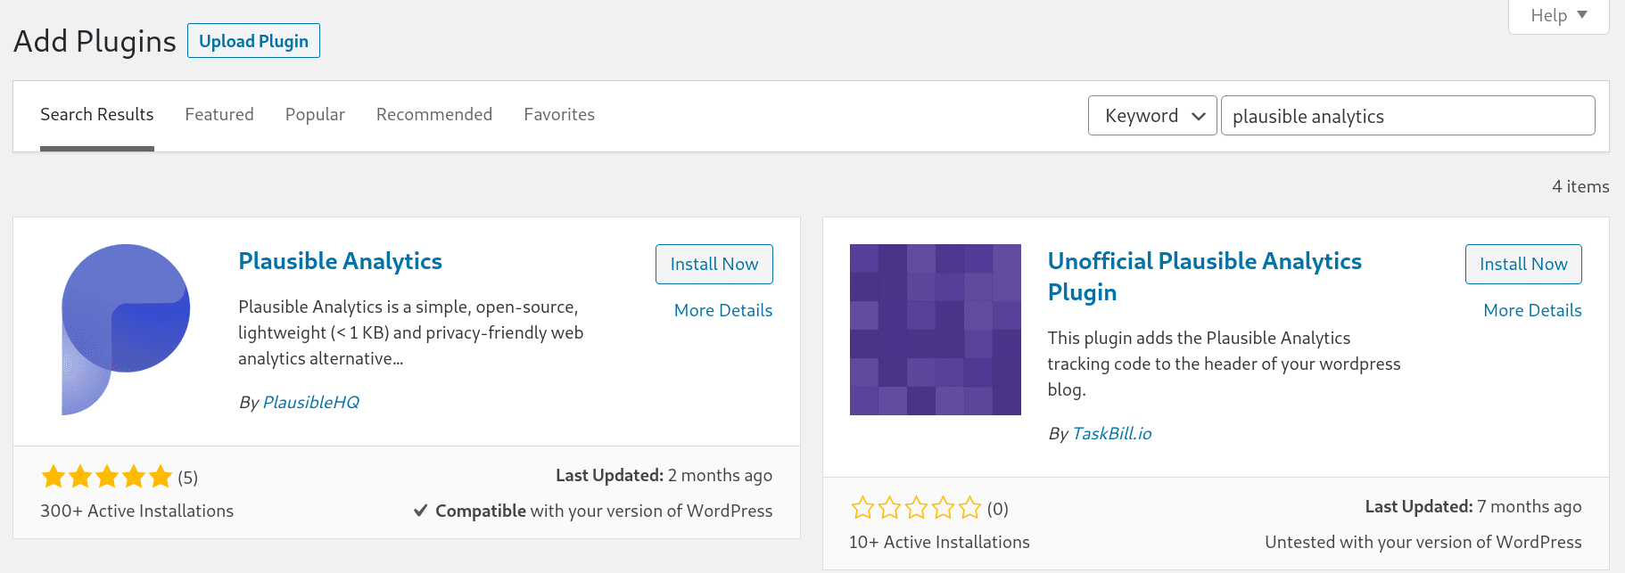Select the Search Results tab

(97, 114)
